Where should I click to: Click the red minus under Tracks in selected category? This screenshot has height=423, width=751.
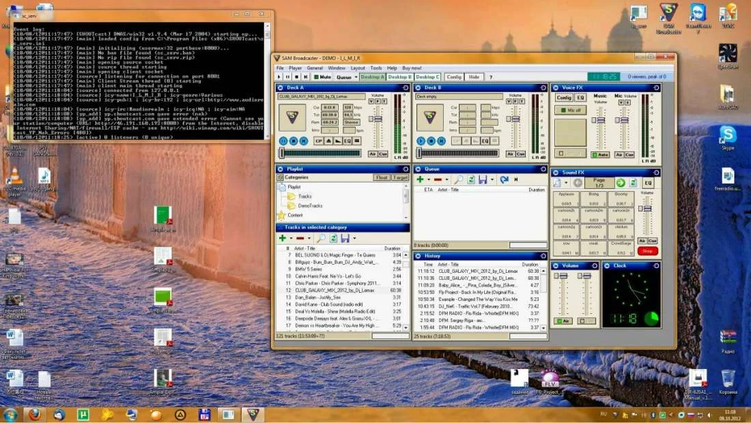point(300,238)
